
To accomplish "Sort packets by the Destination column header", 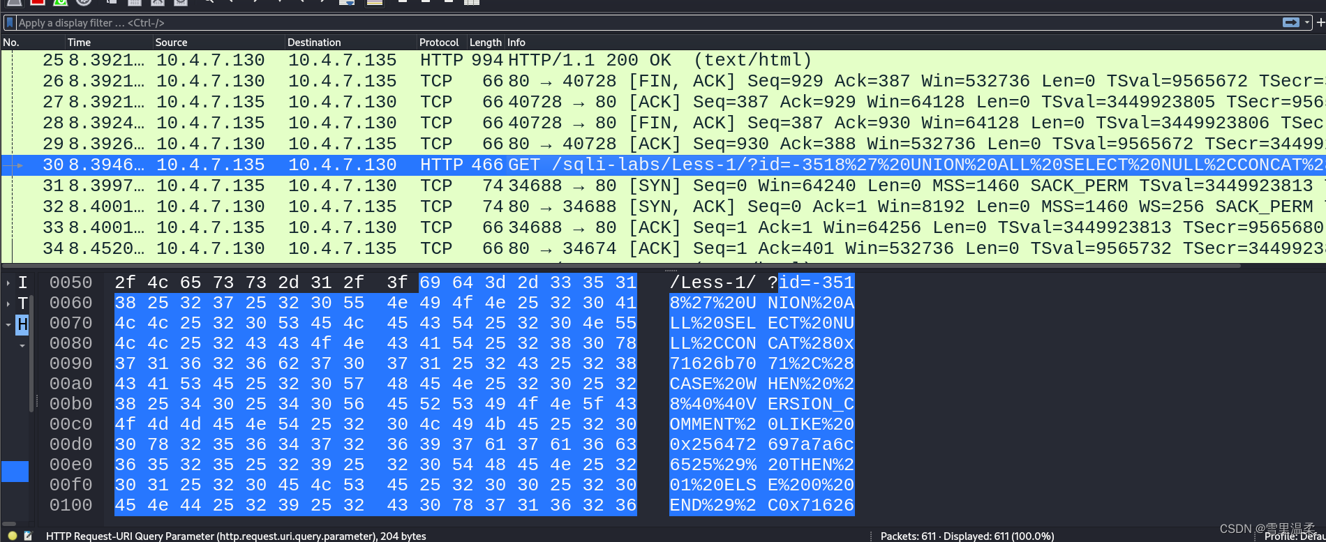I will click(351, 43).
